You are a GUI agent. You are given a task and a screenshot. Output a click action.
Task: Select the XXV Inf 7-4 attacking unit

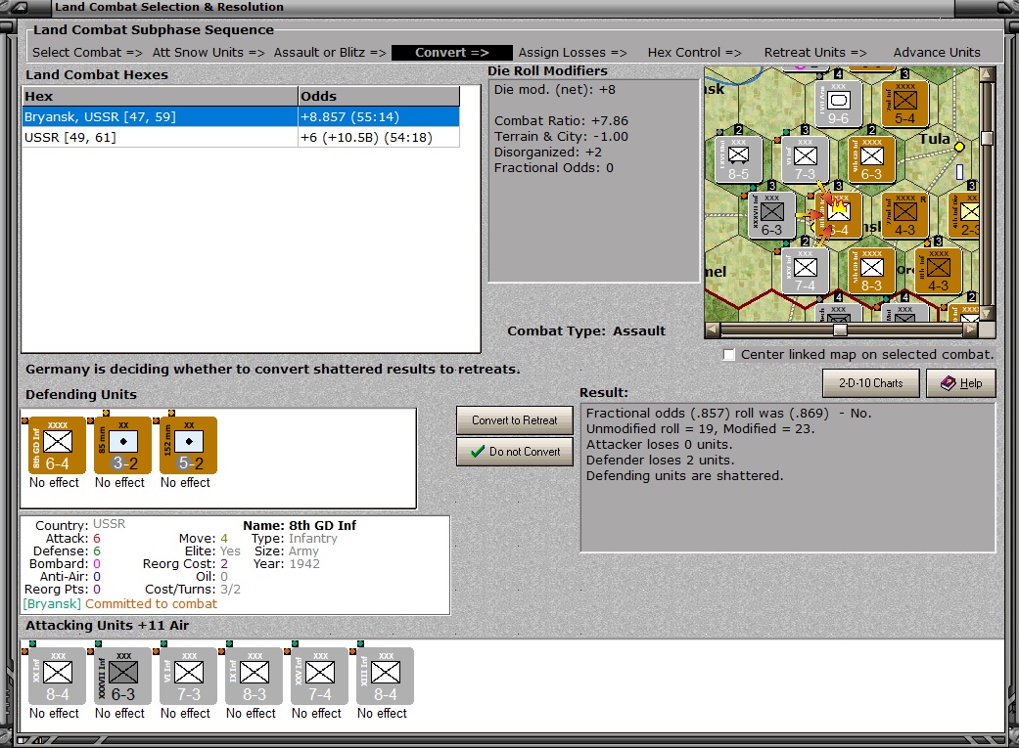point(320,676)
